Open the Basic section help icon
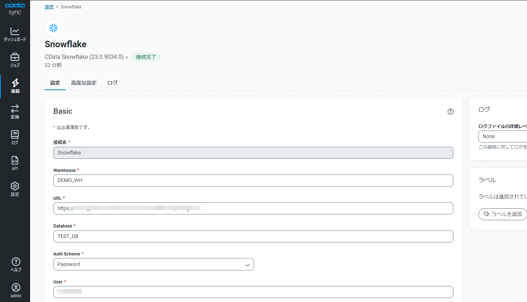 click(450, 112)
